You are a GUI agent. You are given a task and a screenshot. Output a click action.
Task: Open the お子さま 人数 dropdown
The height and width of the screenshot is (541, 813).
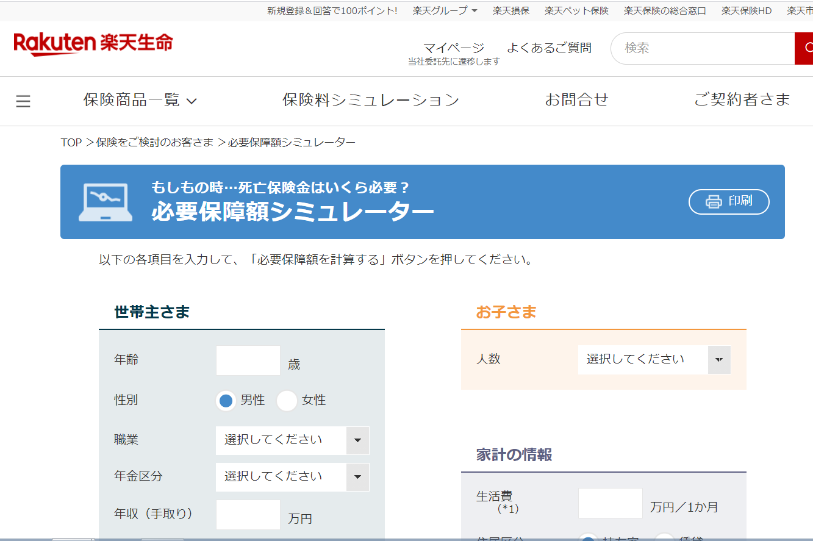(x=654, y=360)
